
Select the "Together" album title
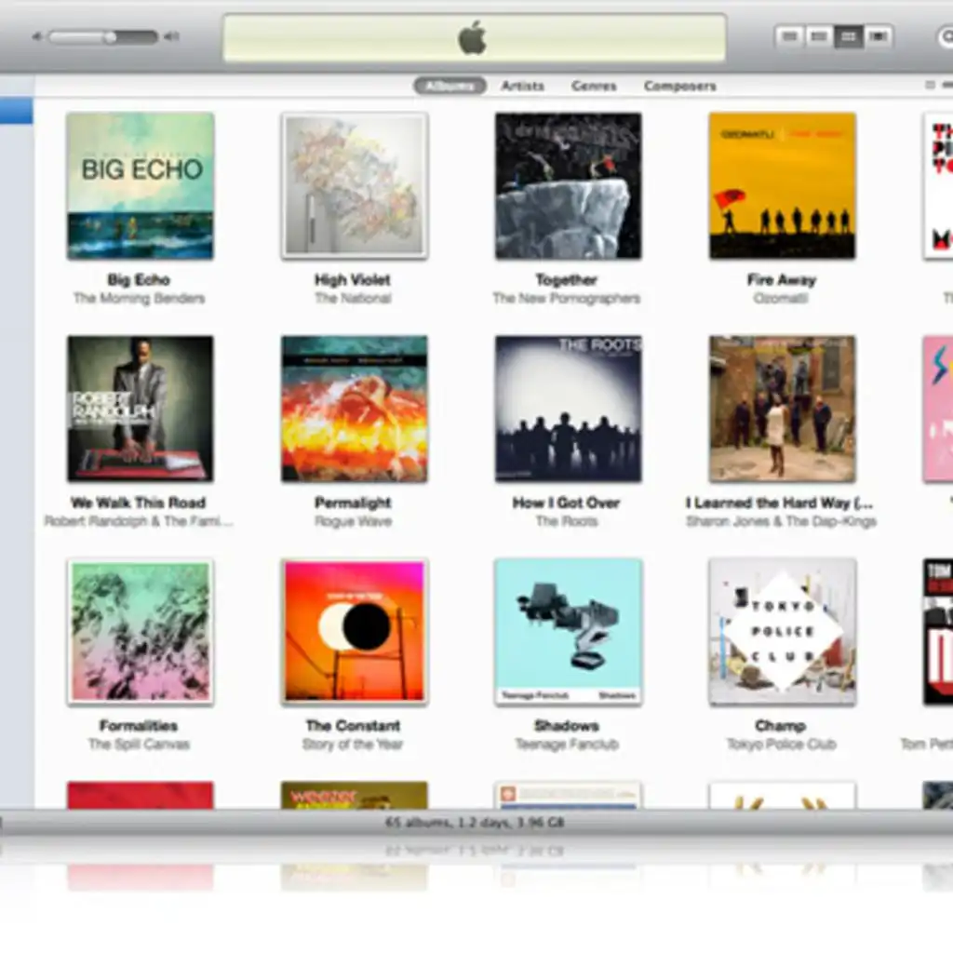567,280
